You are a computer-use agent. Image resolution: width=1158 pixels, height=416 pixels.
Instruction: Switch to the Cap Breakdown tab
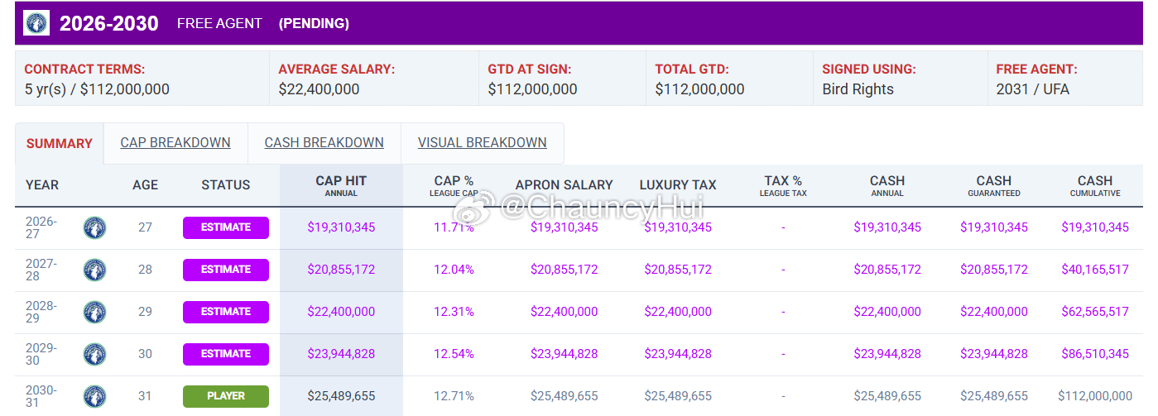(x=175, y=143)
